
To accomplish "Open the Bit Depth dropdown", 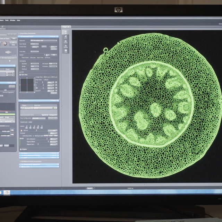I will (53, 64).
